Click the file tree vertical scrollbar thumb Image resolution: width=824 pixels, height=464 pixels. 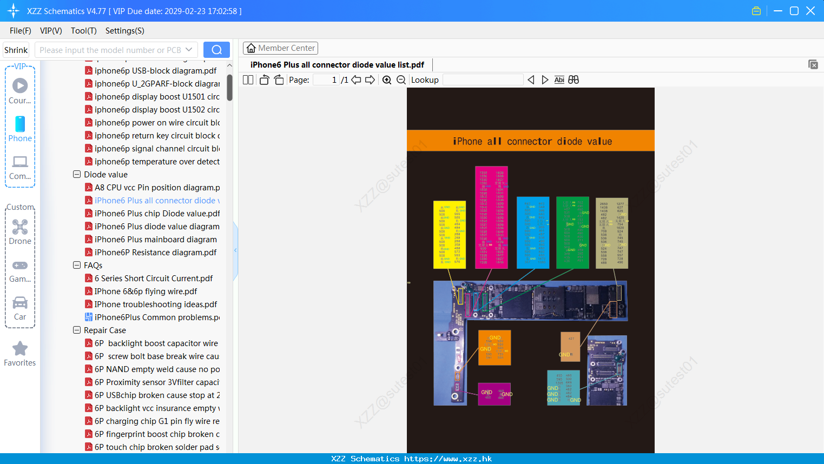[x=229, y=88]
